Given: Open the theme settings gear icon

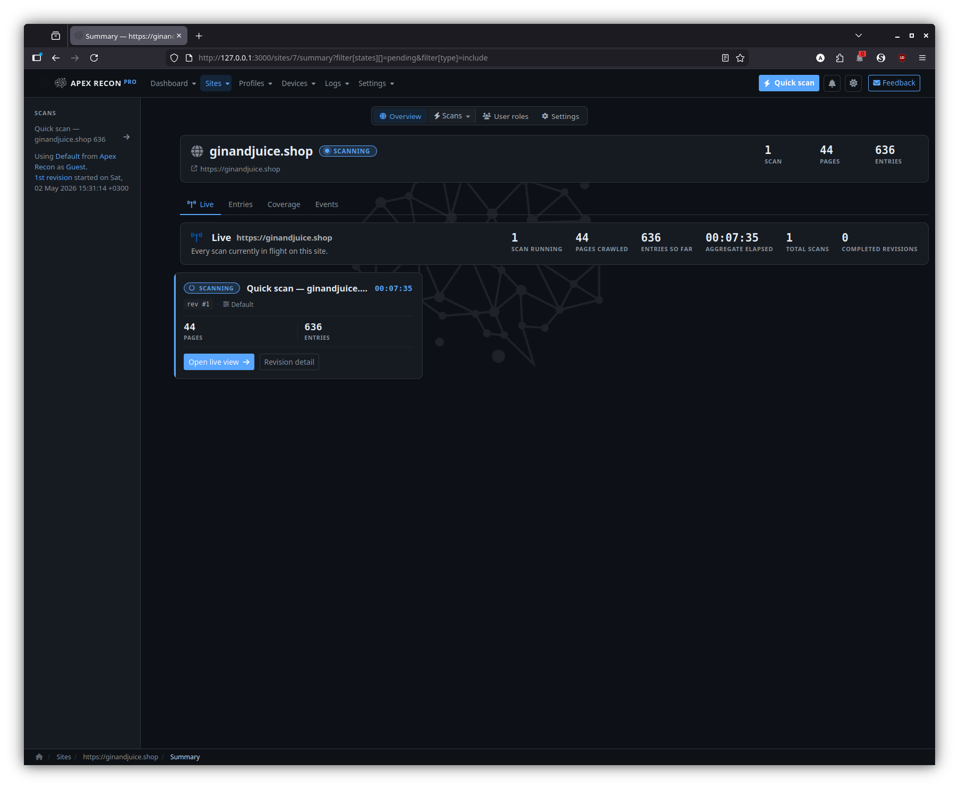Looking at the screenshot, I should pos(853,83).
